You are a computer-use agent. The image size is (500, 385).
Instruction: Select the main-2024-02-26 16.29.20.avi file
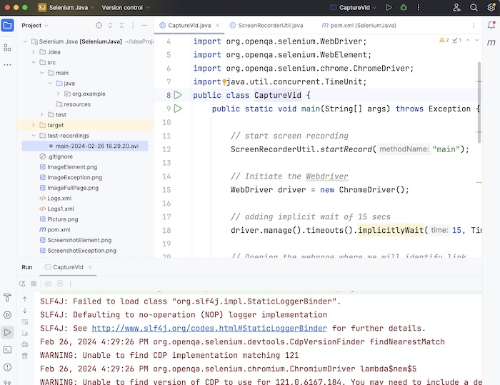(96, 146)
